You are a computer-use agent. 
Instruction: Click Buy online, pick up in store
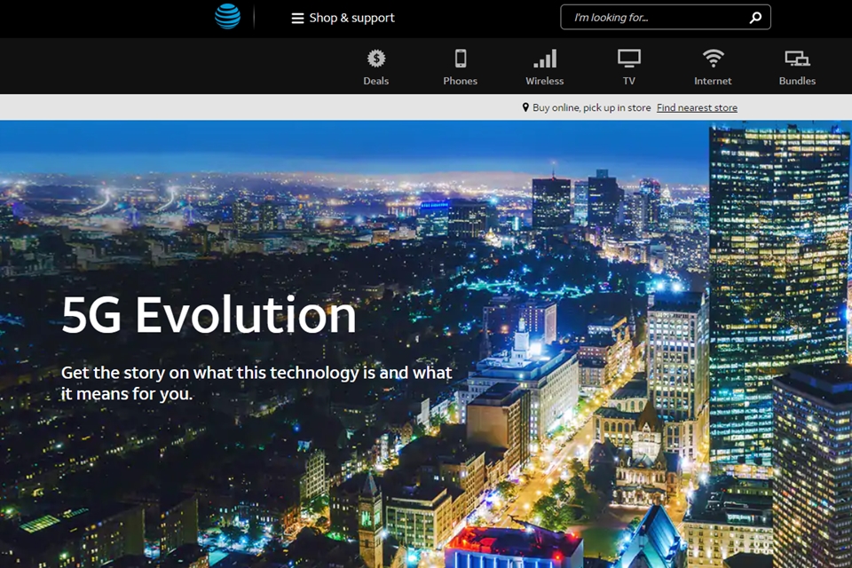(x=590, y=107)
